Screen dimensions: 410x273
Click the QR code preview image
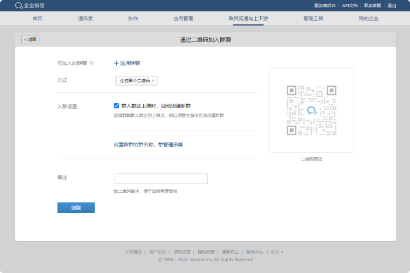click(x=312, y=110)
